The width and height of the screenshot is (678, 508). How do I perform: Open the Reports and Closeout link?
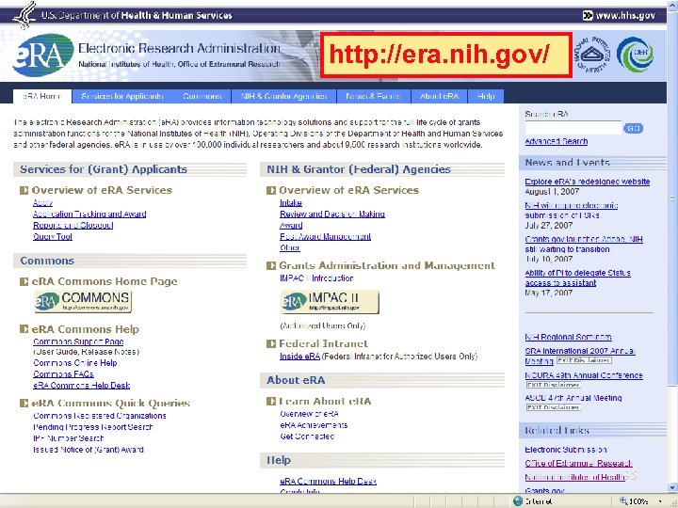[73, 226]
